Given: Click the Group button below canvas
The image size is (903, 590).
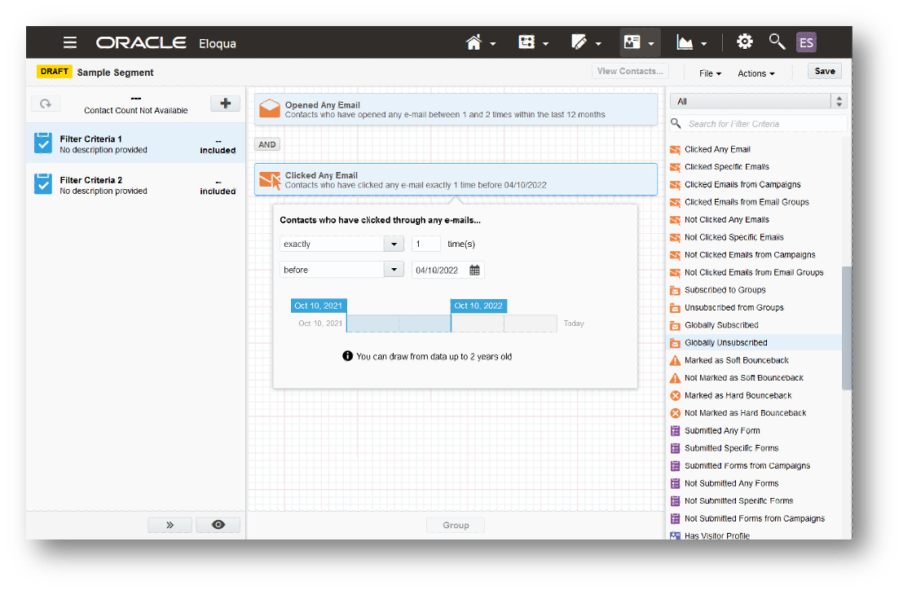Looking at the screenshot, I should pos(455,525).
